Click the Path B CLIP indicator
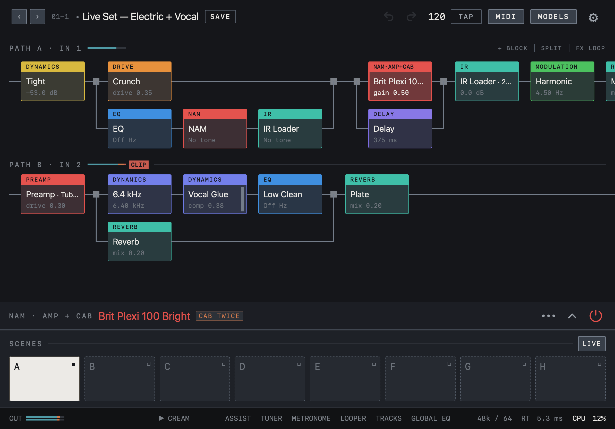This screenshot has height=429, width=615. pyautogui.click(x=139, y=165)
